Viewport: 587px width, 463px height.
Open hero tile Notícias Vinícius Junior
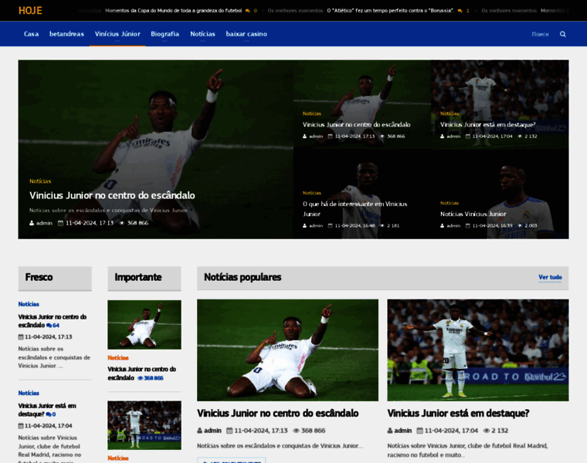[473, 214]
